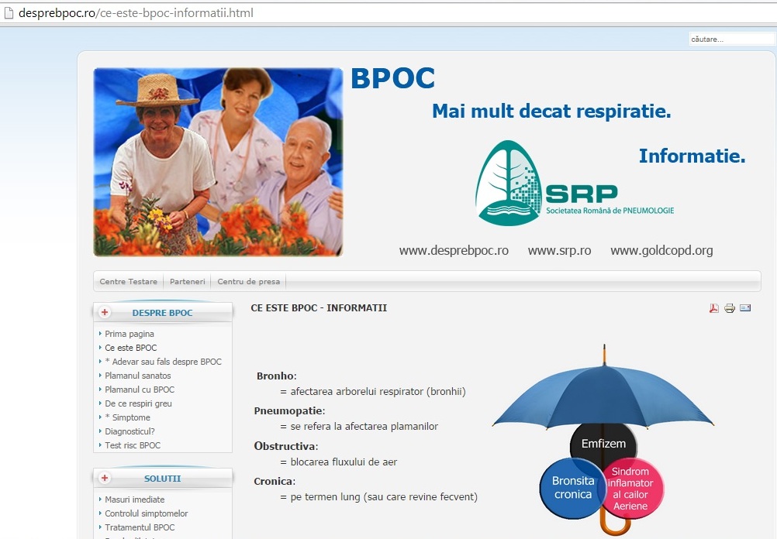Open the Centre Testare menu item

(x=129, y=282)
